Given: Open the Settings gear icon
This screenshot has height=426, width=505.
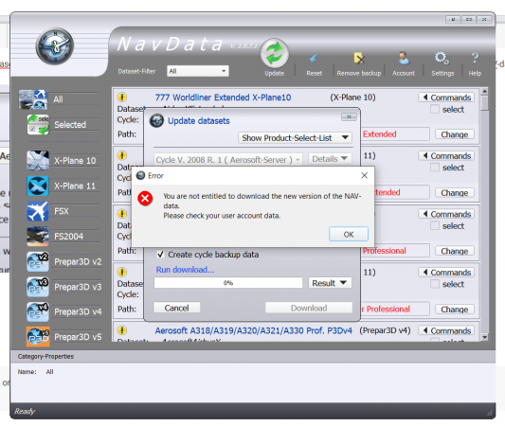Looking at the screenshot, I should coord(442,58).
